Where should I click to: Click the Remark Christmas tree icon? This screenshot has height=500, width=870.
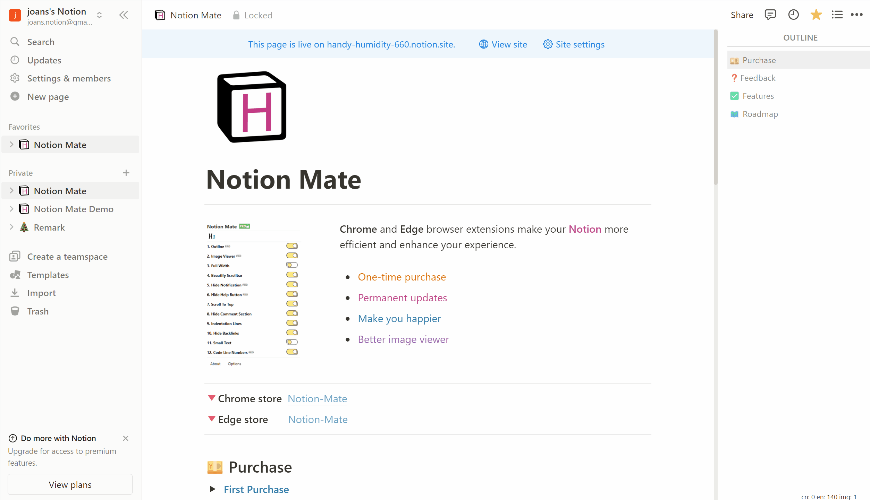click(24, 227)
